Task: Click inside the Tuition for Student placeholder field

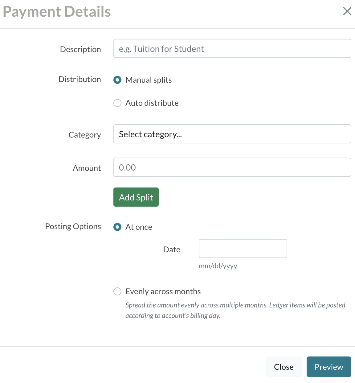Action: [x=232, y=48]
